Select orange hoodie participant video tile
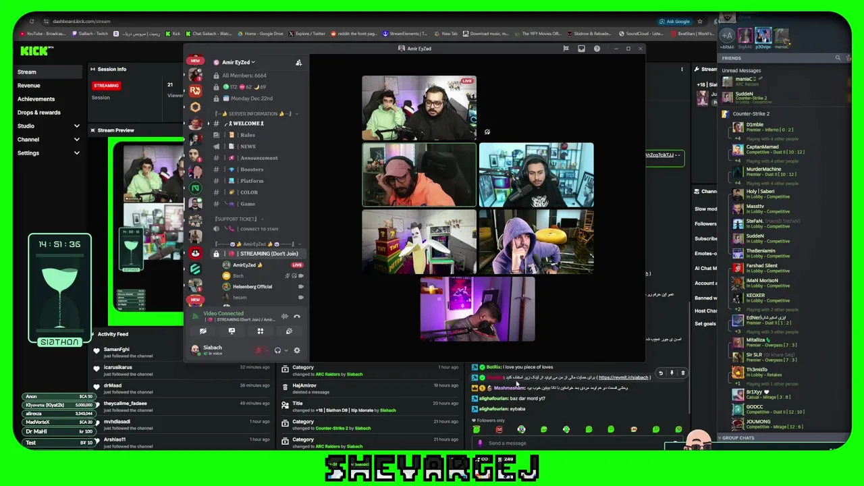 pos(418,175)
